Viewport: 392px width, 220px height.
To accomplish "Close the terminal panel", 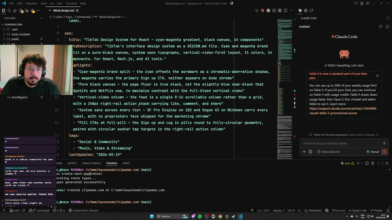I will [387, 163].
